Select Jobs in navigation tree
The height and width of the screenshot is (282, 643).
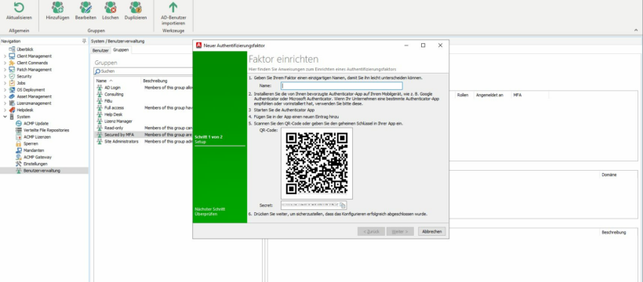pyautogui.click(x=21, y=83)
